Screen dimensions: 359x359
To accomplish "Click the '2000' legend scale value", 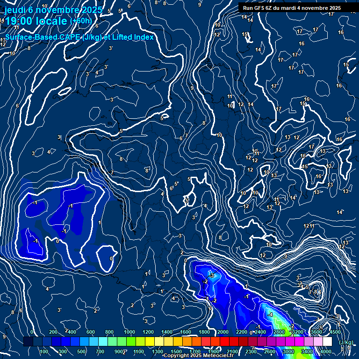I will (x=223, y=332).
